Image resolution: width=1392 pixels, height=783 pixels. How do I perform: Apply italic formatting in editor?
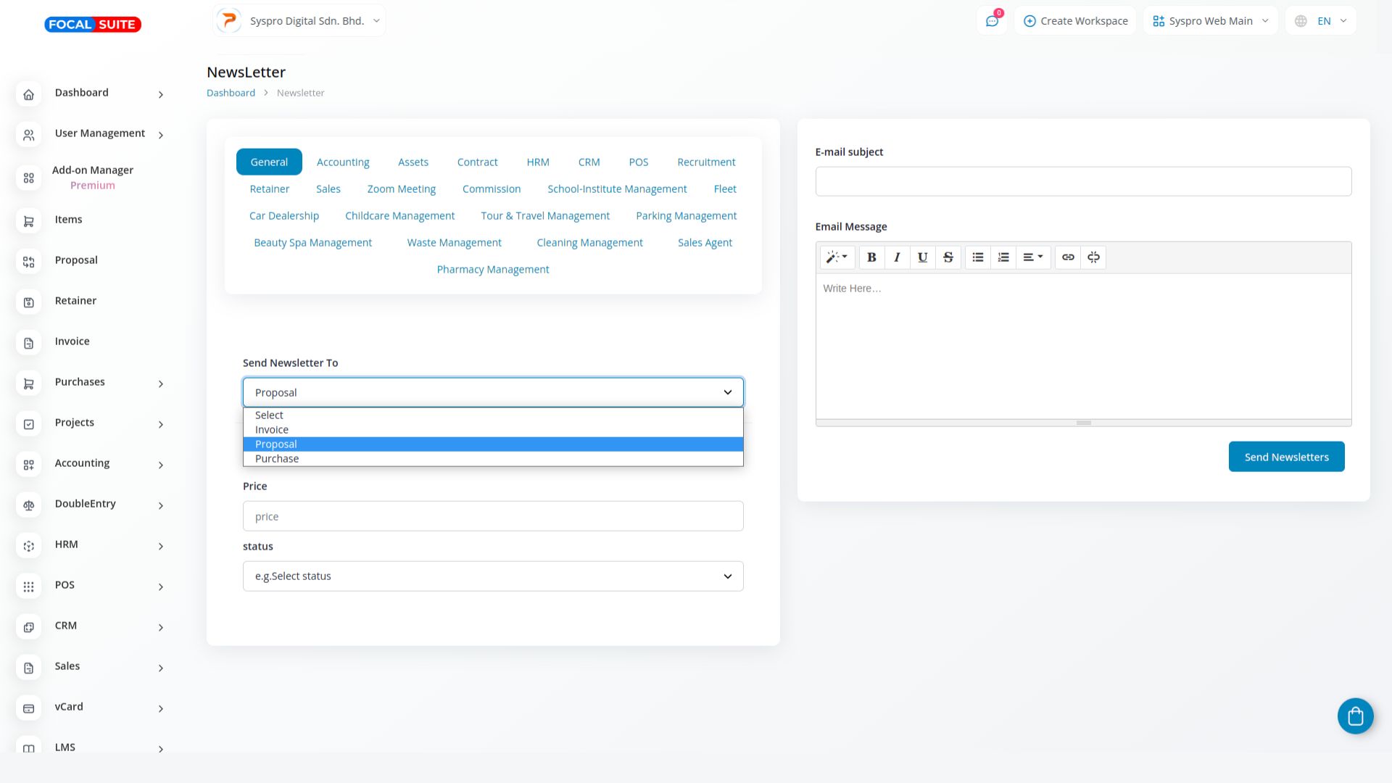(x=897, y=257)
